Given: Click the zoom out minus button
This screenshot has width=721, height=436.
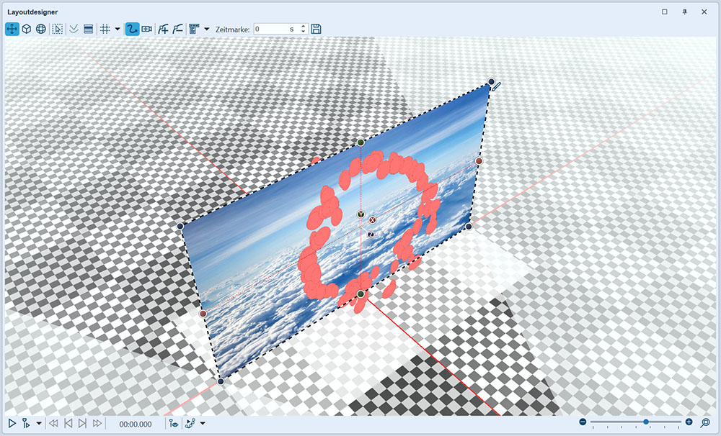Looking at the screenshot, I should (x=583, y=422).
